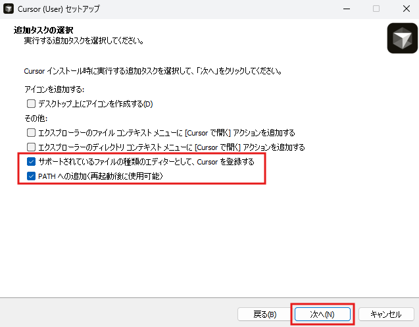Enable デスクトップ上にアイコンを作成する checkbox
Image resolution: width=419 pixels, height=327 pixels.
click(x=32, y=104)
